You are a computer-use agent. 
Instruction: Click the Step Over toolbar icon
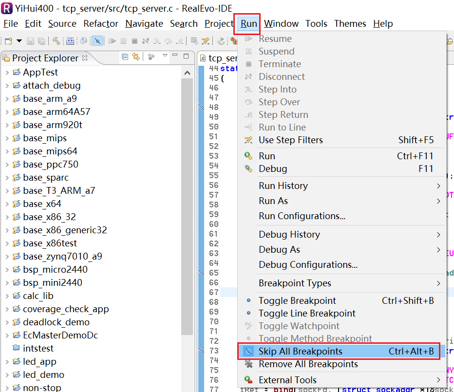[x=168, y=41]
